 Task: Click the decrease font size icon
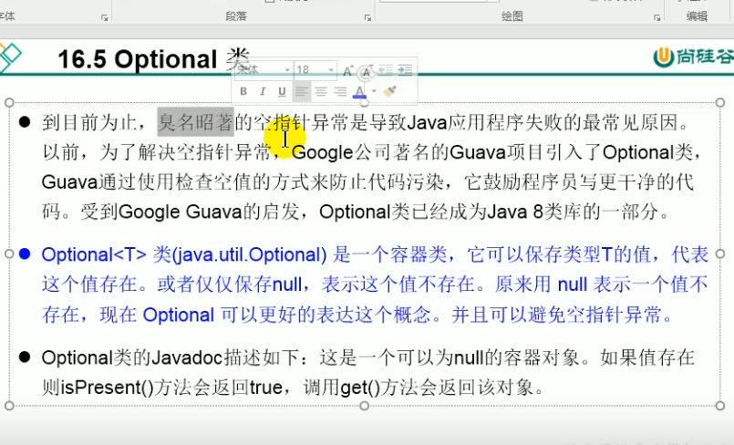tap(366, 70)
